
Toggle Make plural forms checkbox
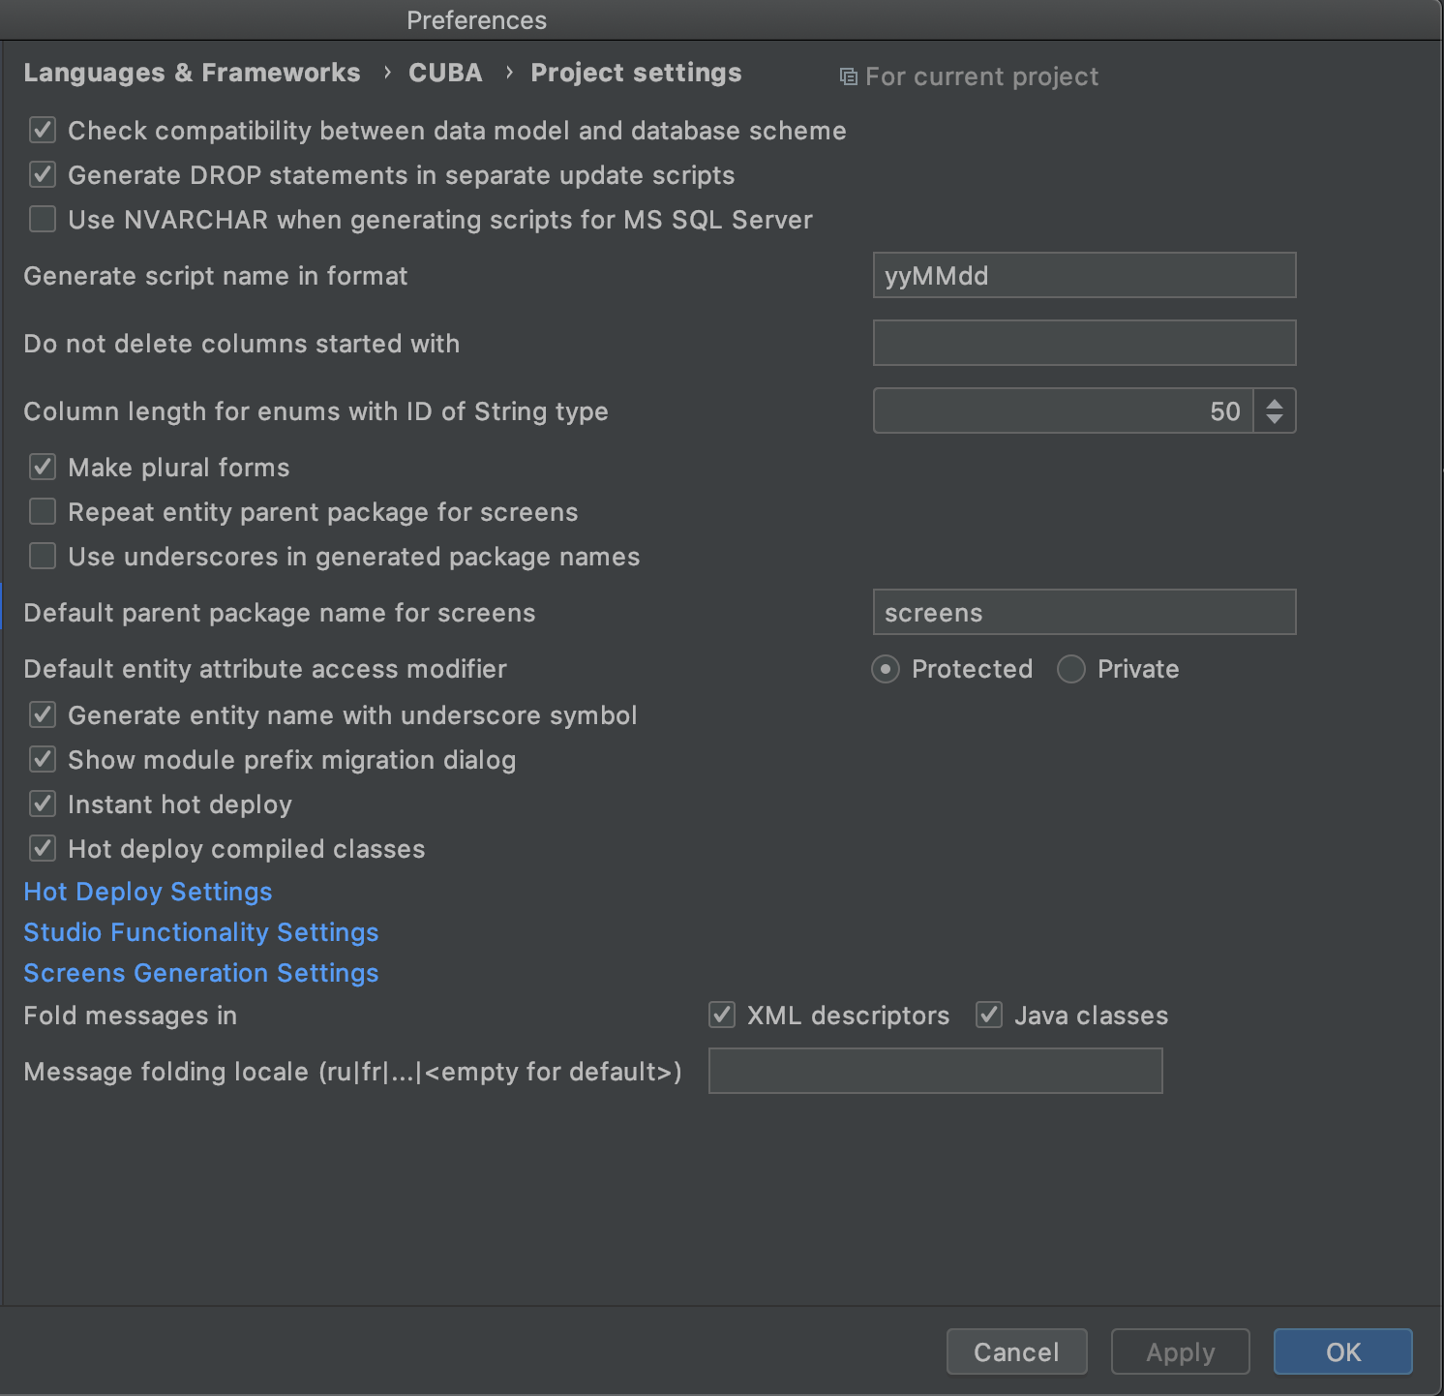(x=43, y=467)
